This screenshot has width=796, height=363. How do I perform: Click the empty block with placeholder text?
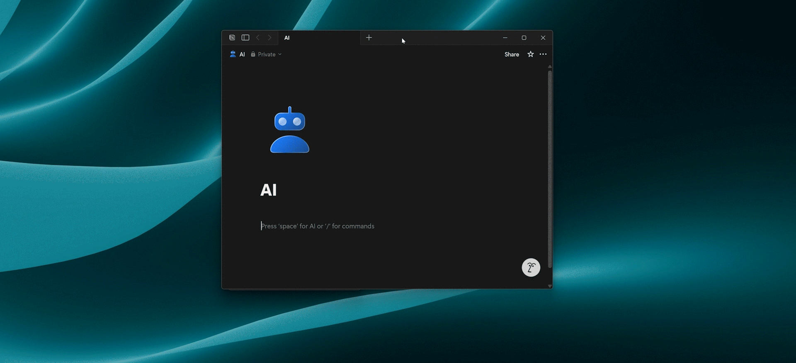(x=318, y=226)
